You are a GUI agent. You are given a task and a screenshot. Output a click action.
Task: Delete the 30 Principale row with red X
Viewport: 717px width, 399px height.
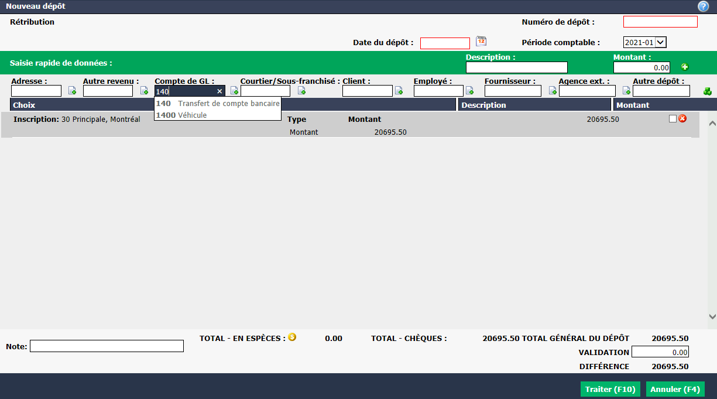click(682, 119)
